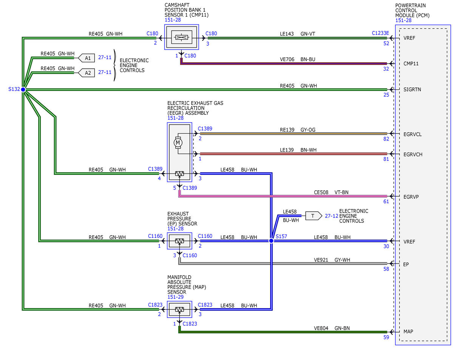The image size is (453, 350).
Task: Select the RE139 GY-OG wire
Action: (294, 133)
